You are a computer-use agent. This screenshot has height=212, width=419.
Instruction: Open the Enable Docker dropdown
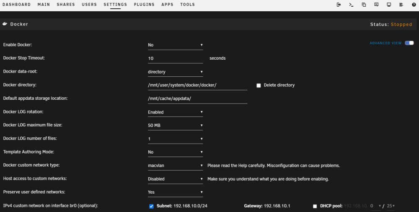coord(175,45)
